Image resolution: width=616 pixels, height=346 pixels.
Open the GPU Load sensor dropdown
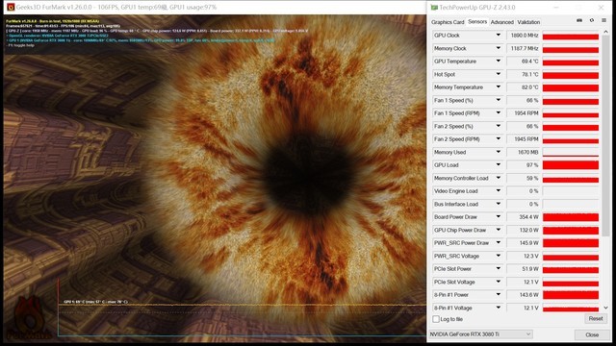[499, 164]
